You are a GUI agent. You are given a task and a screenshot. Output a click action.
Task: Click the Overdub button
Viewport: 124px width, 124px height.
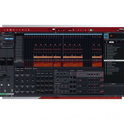[81, 30]
